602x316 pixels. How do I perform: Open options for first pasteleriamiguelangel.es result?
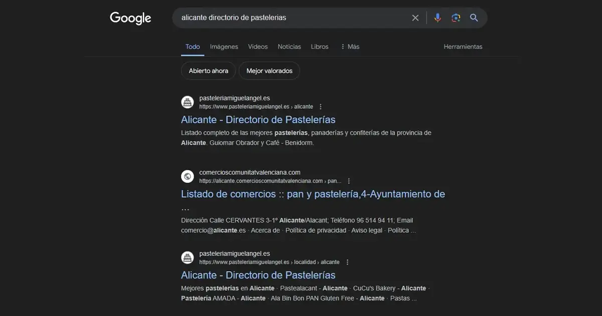[321, 107]
